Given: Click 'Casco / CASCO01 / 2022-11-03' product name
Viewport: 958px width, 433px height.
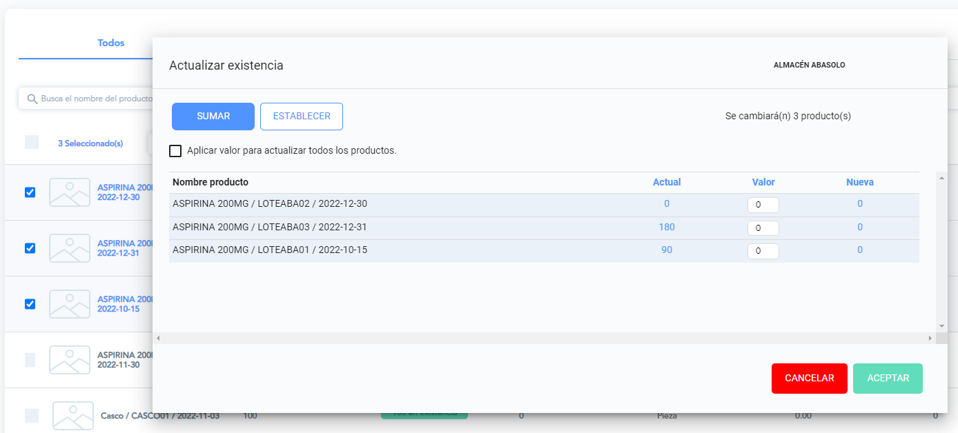Looking at the screenshot, I should [161, 416].
